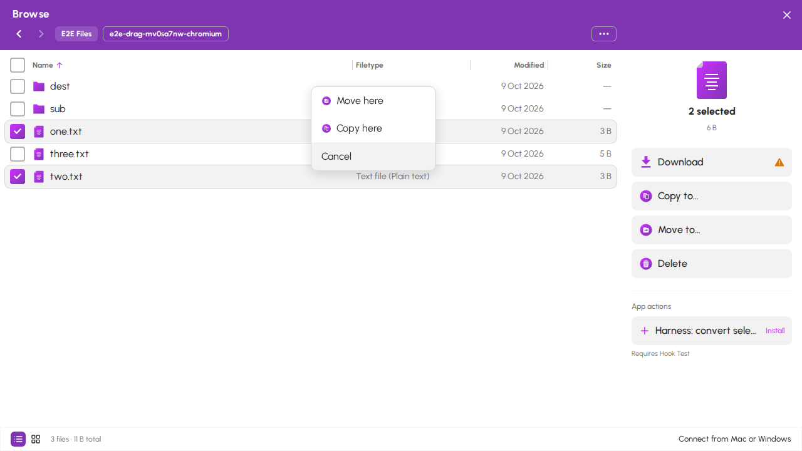Click the one.txt file icon
Image resolution: width=802 pixels, height=451 pixels.
pos(39,132)
